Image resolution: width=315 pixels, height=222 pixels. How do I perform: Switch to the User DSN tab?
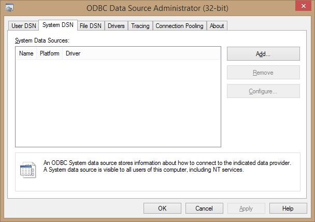[x=24, y=26]
